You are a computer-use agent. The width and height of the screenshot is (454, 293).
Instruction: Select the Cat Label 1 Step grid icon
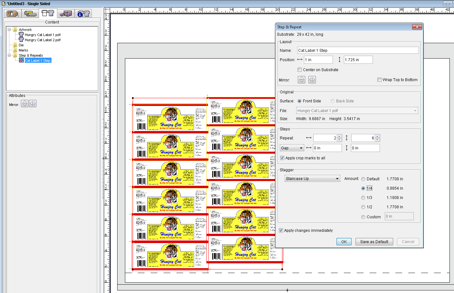(x=21, y=60)
